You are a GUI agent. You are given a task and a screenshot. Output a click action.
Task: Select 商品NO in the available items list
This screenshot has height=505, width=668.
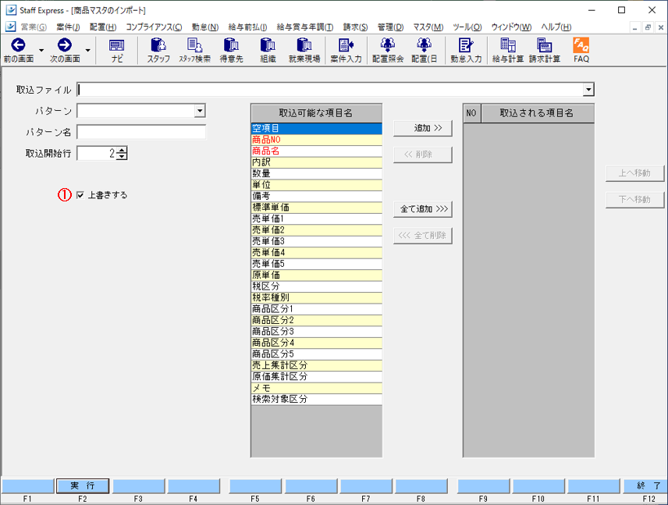tap(316, 140)
